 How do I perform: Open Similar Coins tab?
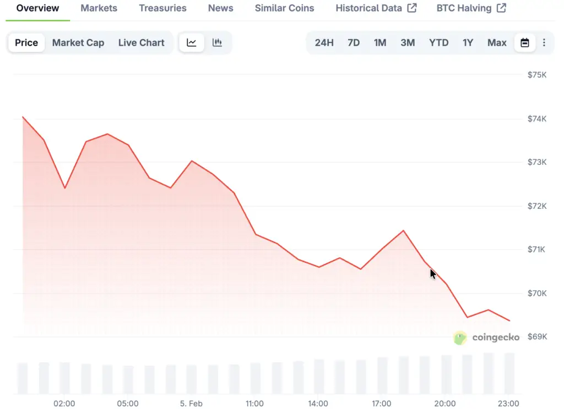click(284, 8)
